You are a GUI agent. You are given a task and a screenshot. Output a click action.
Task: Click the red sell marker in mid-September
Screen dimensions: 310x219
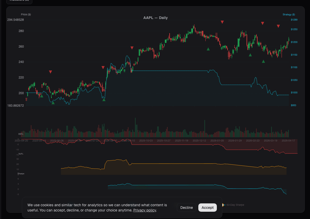coord(132,48)
